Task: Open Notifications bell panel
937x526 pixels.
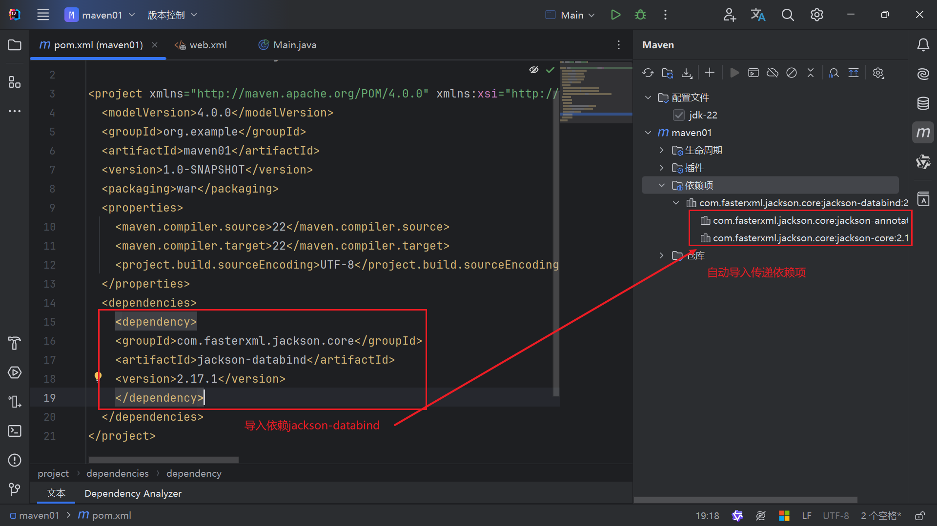Action: pos(923,45)
